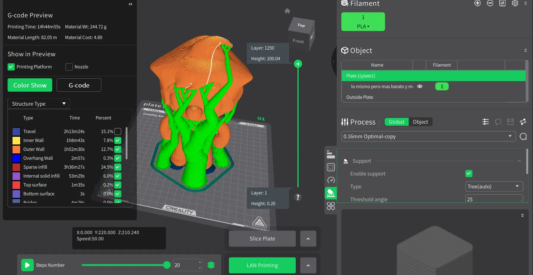Viewport: 533px width, 275px height.
Task: Save the process preset
Action: point(510,122)
